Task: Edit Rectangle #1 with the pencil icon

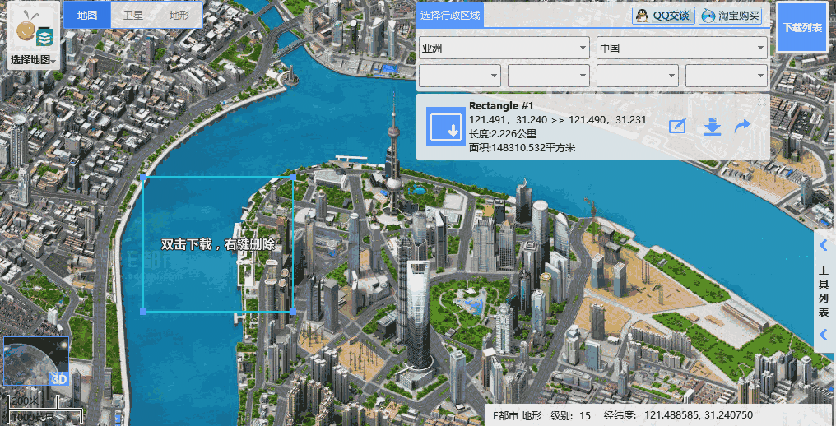Action: [x=677, y=127]
